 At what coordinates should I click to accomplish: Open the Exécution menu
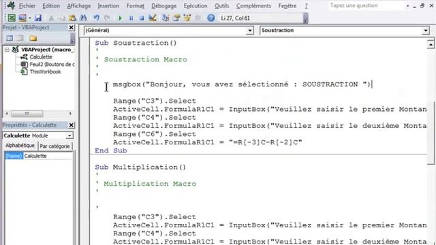(x=196, y=5)
